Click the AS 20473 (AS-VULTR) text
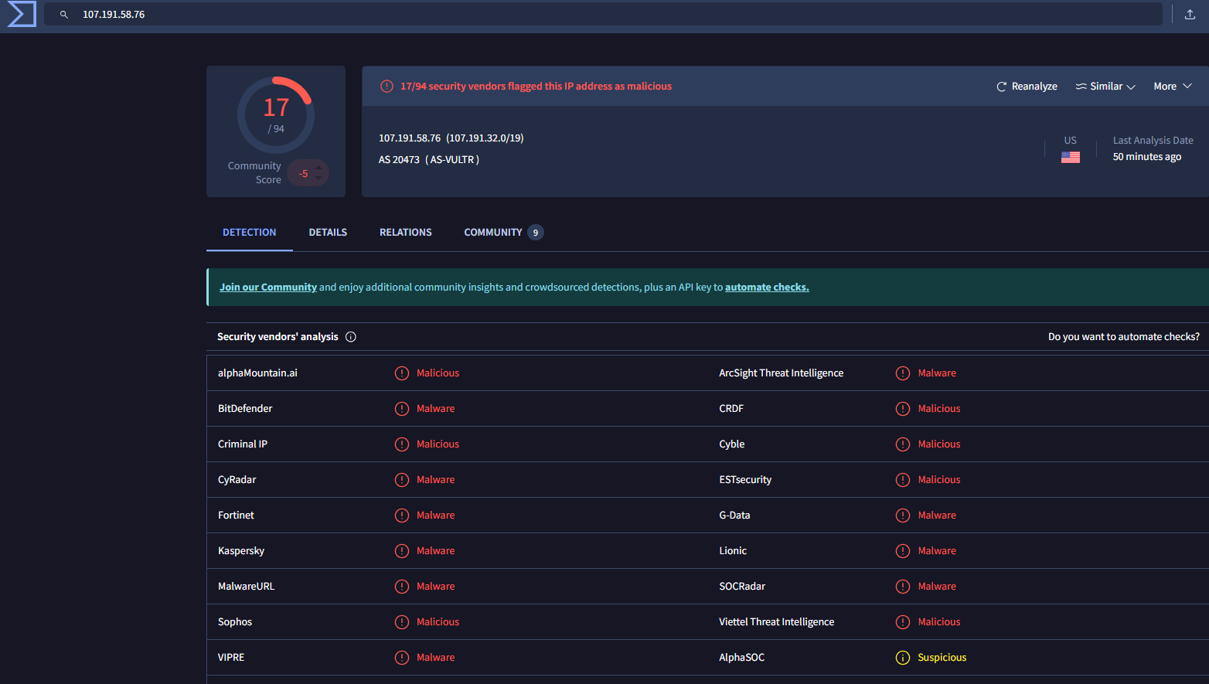Viewport: 1209px width, 684px height. click(x=429, y=160)
